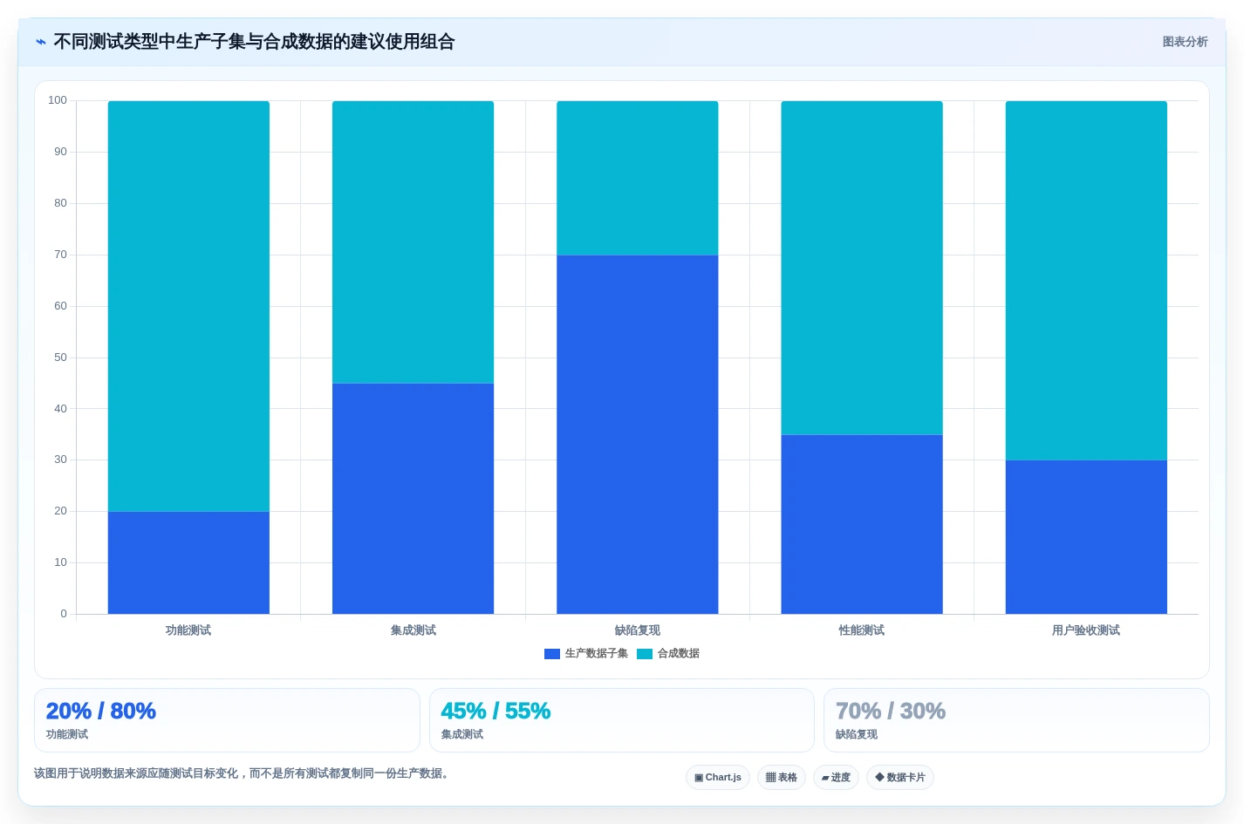This screenshot has height=824, width=1244.
Task: Open the 45% / 55% 集成测试 card
Action: (622, 720)
